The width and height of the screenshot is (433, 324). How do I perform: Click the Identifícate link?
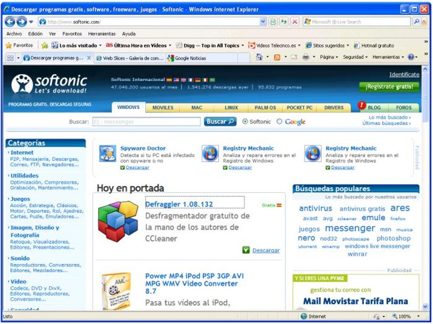click(x=404, y=75)
